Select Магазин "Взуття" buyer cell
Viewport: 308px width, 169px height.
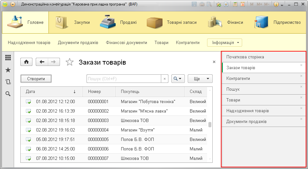pyautogui.click(x=138, y=130)
